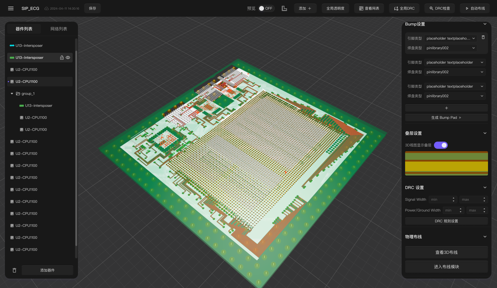Click the lock icon on U13-intersposer row
Image resolution: width=497 pixels, height=288 pixels.
62,58
